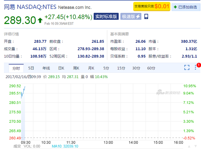The width and height of the screenshot is (201, 149).
Task: Click the day range 278.93-289.38
Action: pyautogui.click(x=91, y=49)
